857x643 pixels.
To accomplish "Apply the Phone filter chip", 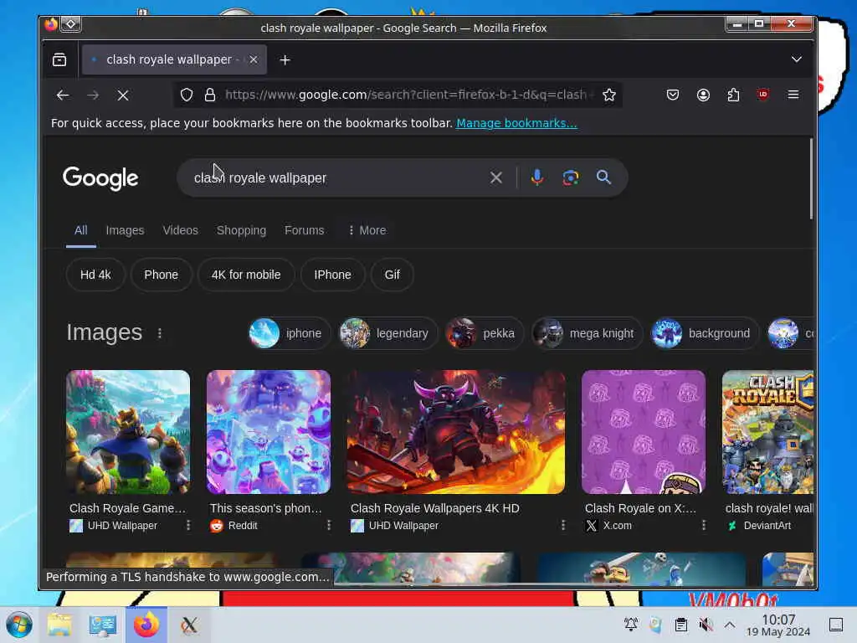I will point(162,275).
